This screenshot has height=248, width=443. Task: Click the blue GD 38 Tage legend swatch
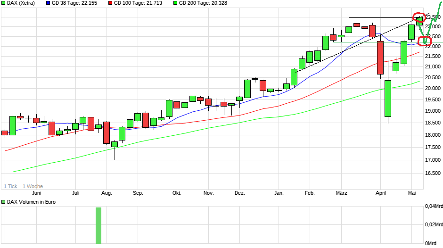point(48,3)
